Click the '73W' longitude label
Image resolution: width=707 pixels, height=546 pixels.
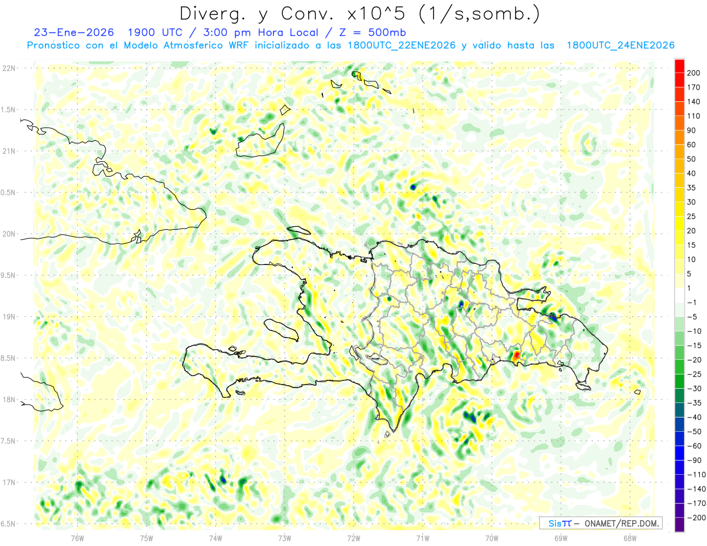click(x=284, y=538)
